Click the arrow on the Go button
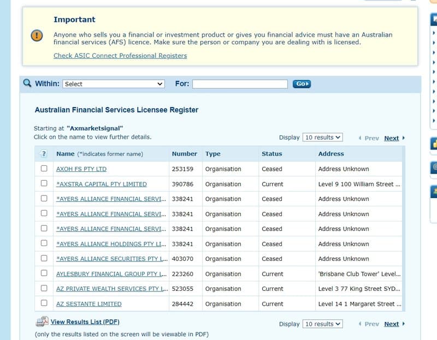 click(307, 84)
